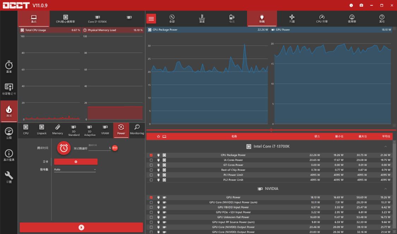The width and height of the screenshot is (397, 234).
Task: Uncheck the CPU Package Power checkbox
Action: pos(151,155)
